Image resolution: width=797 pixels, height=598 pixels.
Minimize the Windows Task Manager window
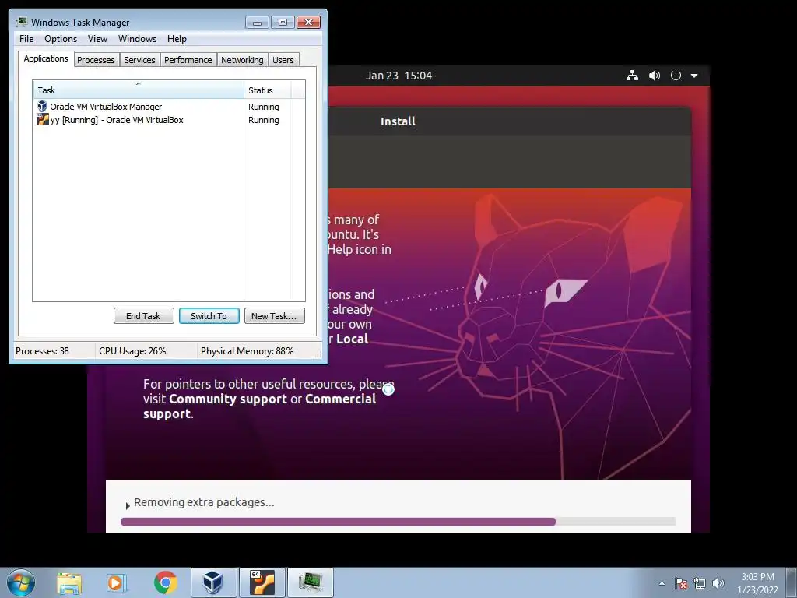click(257, 23)
